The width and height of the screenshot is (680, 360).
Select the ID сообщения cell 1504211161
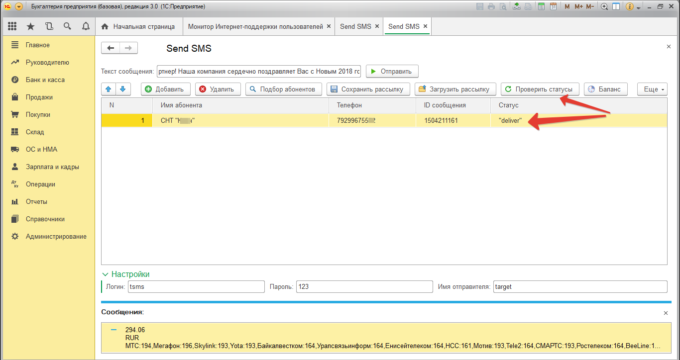pyautogui.click(x=453, y=120)
